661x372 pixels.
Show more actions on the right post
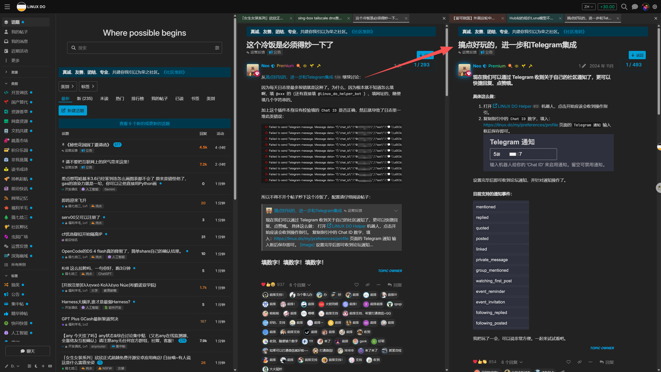[x=591, y=362]
